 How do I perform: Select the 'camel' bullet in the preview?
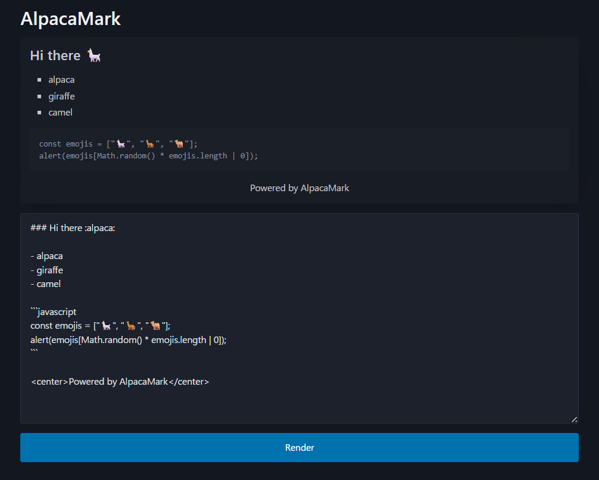click(x=60, y=112)
